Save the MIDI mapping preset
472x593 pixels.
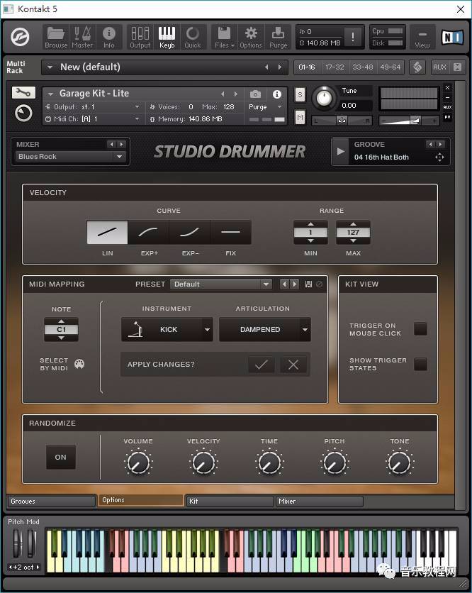[308, 284]
